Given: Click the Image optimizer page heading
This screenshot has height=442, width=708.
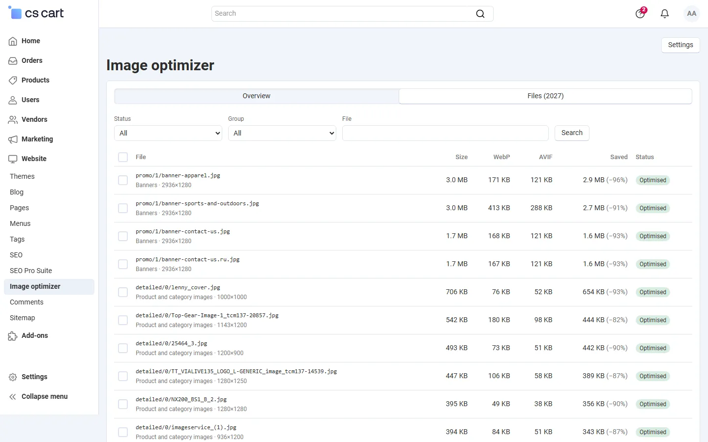Looking at the screenshot, I should point(160,65).
